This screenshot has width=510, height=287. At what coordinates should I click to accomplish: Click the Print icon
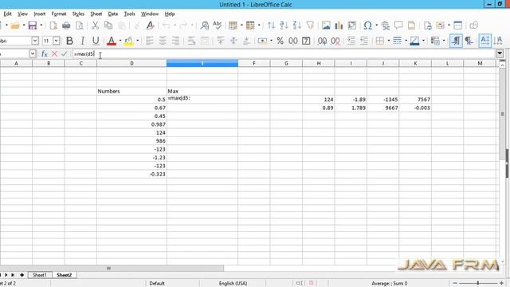(66, 26)
